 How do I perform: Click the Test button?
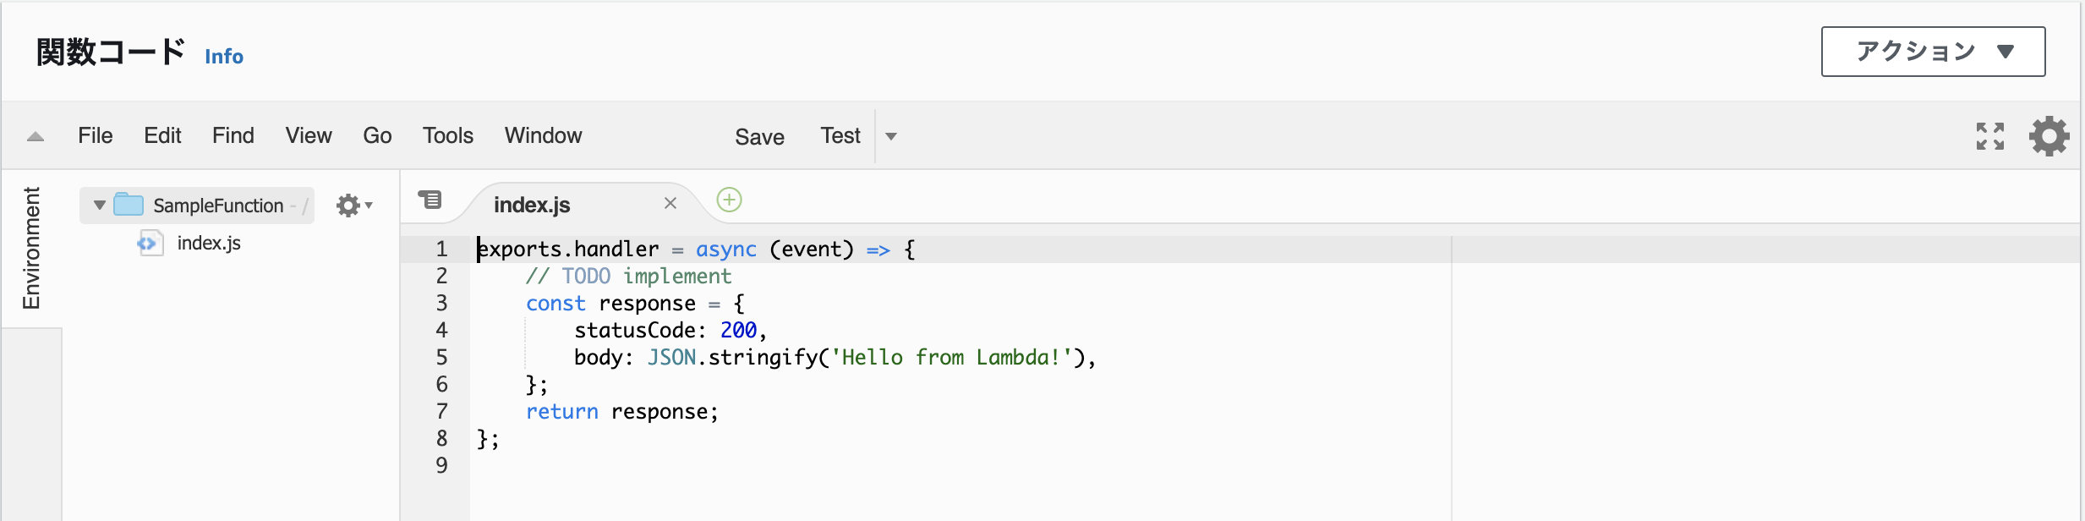840,135
